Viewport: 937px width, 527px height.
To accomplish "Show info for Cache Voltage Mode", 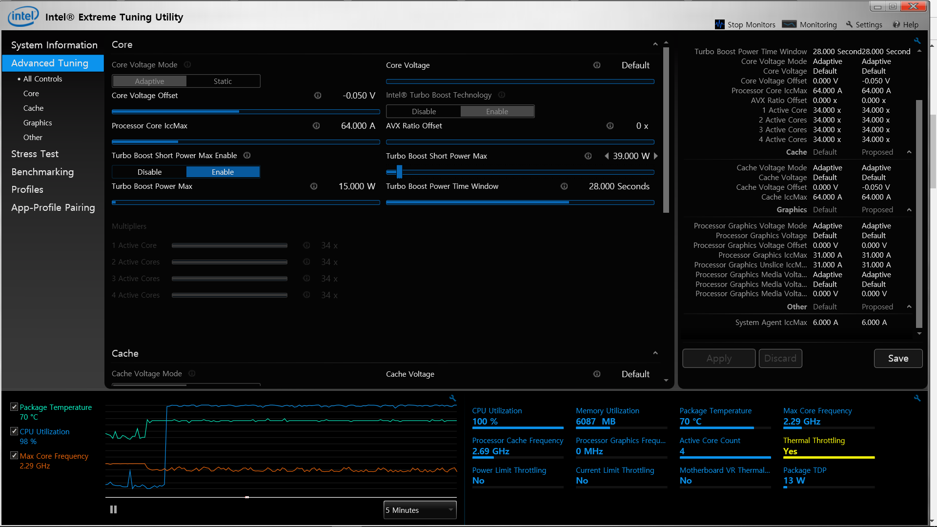I will tap(192, 373).
